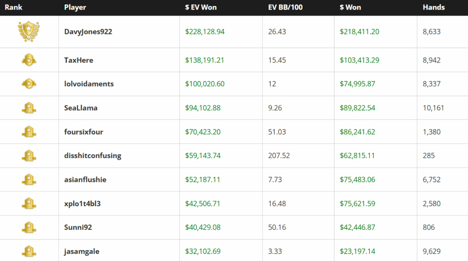Click the medal icon beside jasamgale
This screenshot has width=468, height=261.
(29, 251)
